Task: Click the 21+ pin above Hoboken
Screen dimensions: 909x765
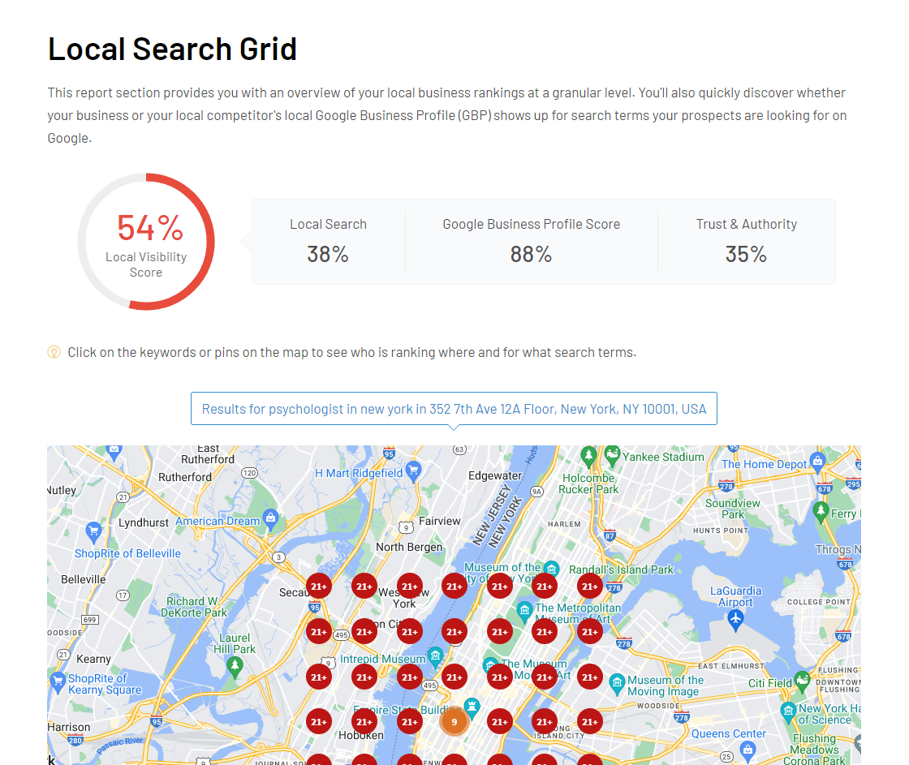Action: coord(364,721)
